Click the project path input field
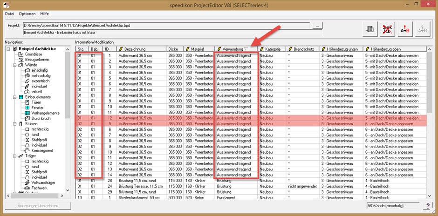This screenshot has width=438, height=216. click(x=166, y=26)
